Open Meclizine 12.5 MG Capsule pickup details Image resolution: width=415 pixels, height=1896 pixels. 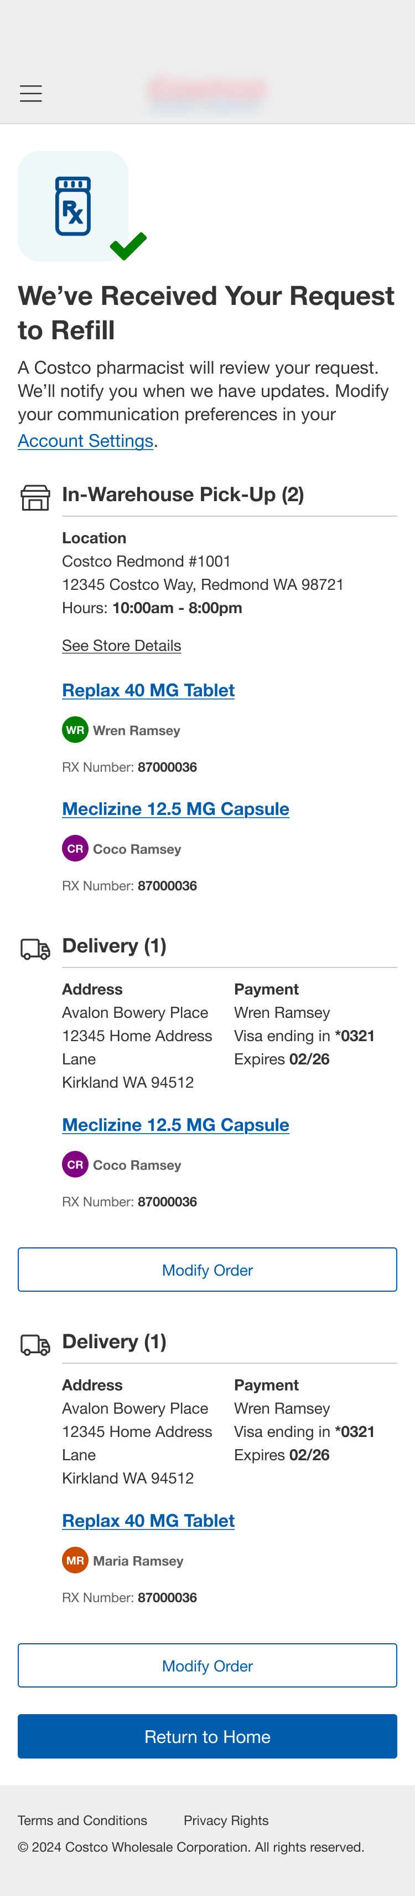(175, 809)
